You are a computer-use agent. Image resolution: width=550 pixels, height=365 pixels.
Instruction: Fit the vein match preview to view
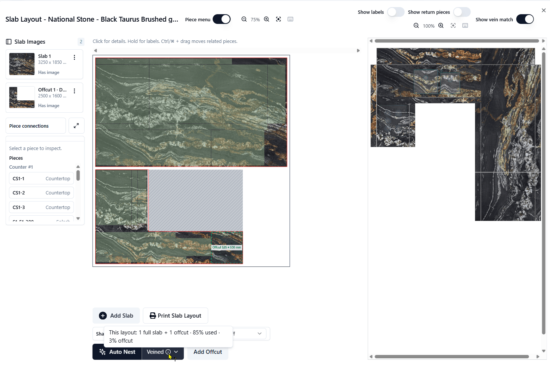point(453,26)
